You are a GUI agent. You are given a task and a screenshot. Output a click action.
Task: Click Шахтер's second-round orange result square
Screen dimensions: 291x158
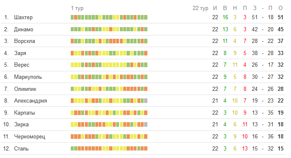coord(76,17)
